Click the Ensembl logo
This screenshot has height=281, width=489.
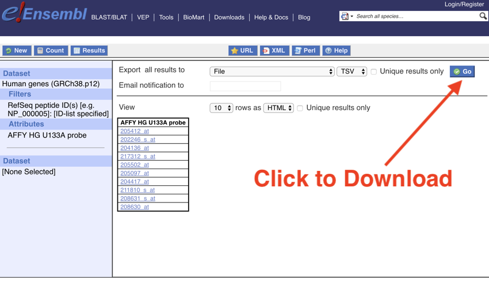44,14
